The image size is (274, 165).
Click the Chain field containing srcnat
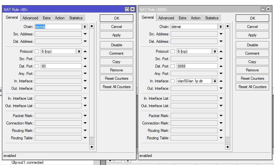pos(58,27)
